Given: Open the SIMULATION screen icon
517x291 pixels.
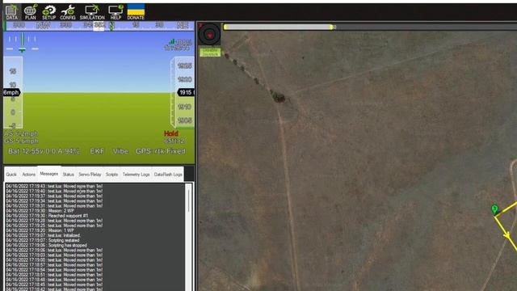Looking at the screenshot, I should click(x=92, y=12).
